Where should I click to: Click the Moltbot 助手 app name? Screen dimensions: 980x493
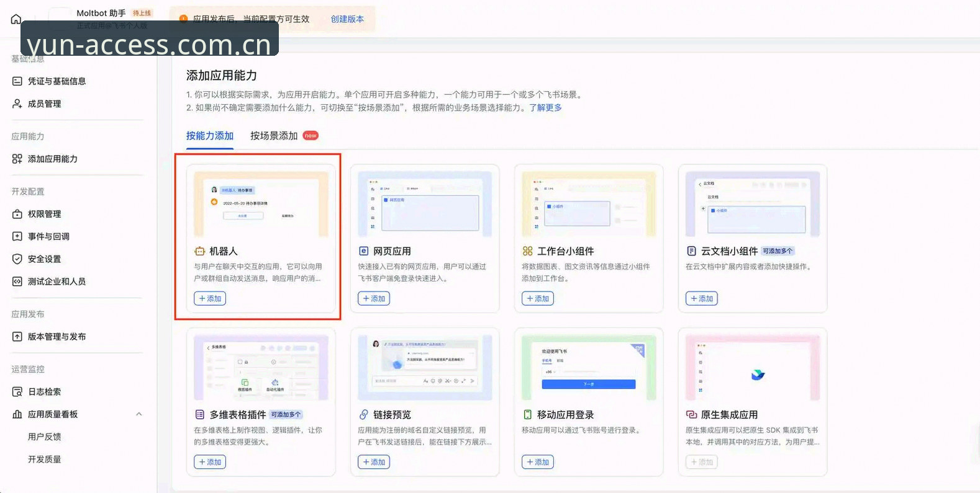(x=101, y=13)
